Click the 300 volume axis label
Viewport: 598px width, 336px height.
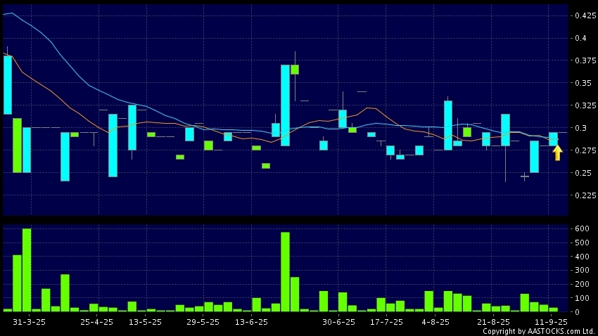[x=582, y=271]
